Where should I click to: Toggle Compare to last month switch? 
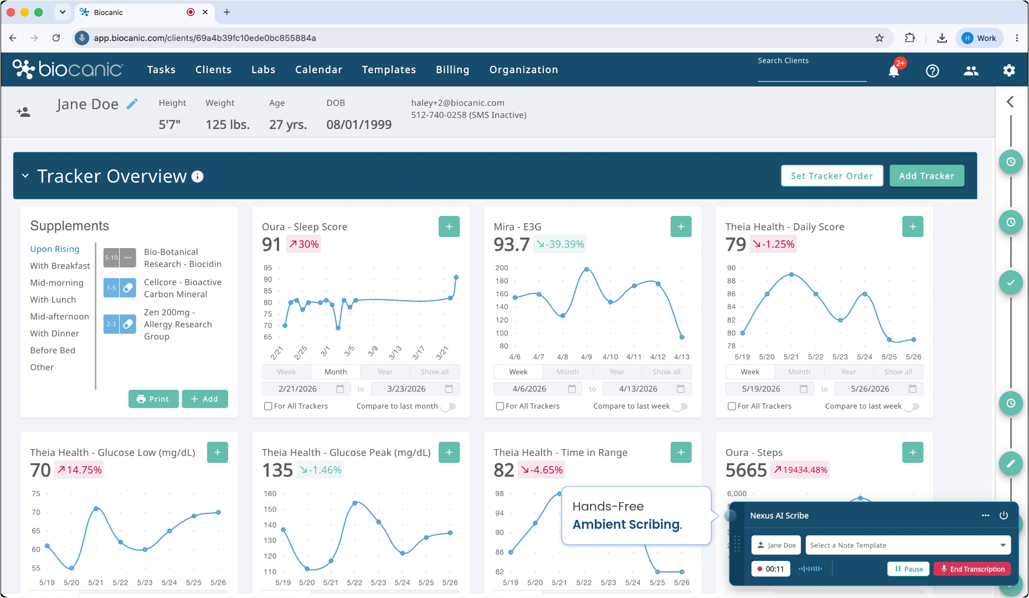click(x=449, y=406)
